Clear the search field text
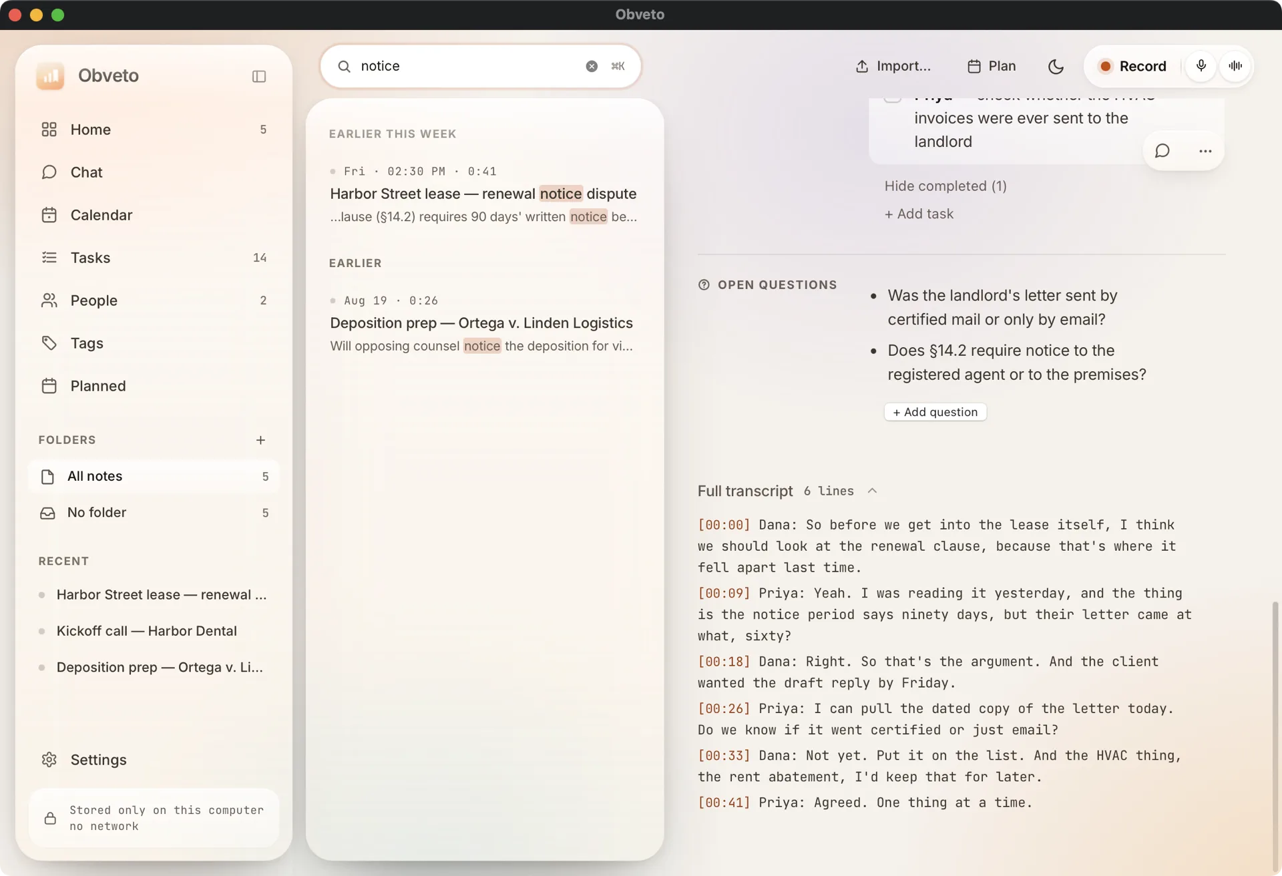1282x876 pixels. 592,66
